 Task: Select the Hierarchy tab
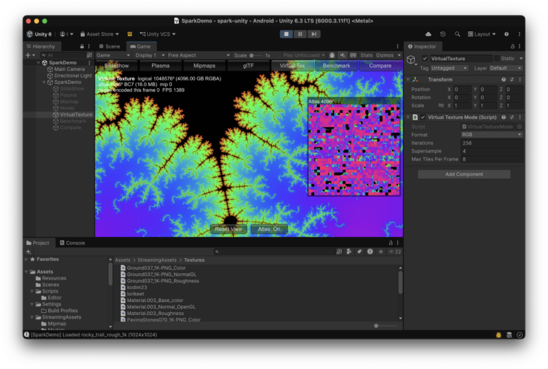coord(41,46)
